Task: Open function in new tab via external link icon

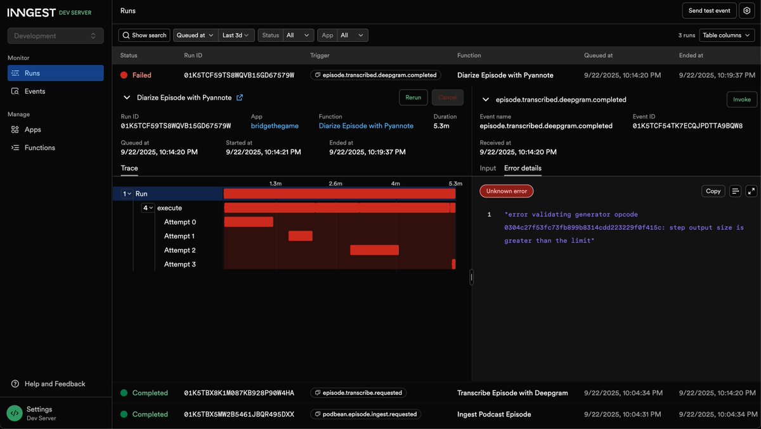Action: (240, 98)
